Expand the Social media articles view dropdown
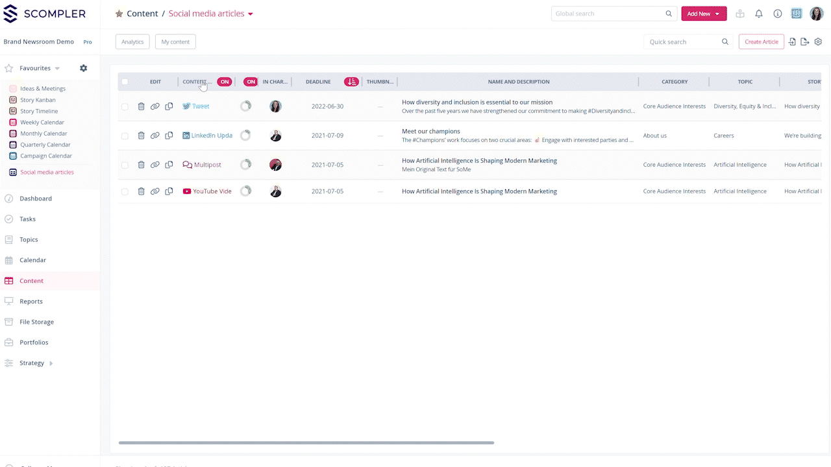 [251, 14]
